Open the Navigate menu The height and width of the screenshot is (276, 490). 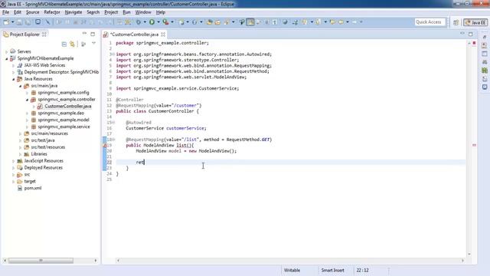click(x=73, y=12)
